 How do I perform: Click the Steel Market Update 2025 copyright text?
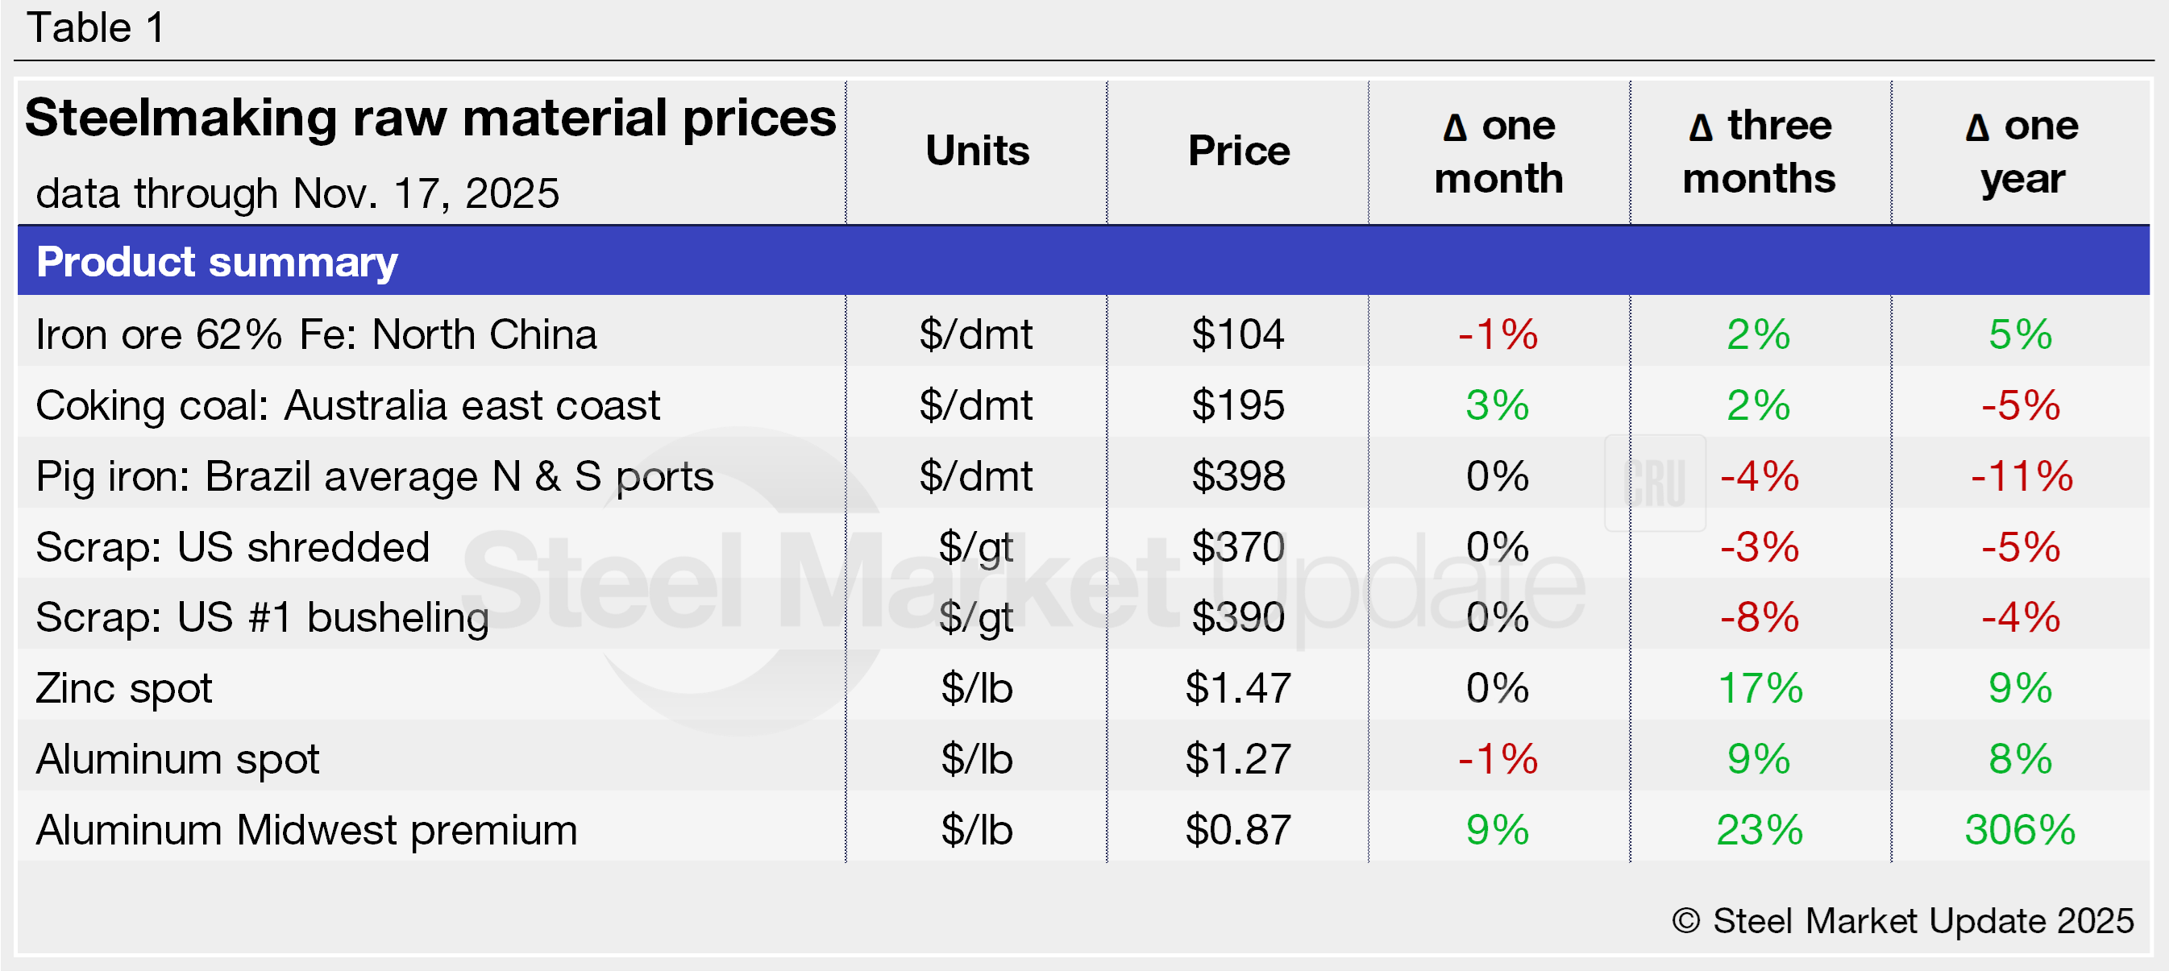click(x=1902, y=920)
